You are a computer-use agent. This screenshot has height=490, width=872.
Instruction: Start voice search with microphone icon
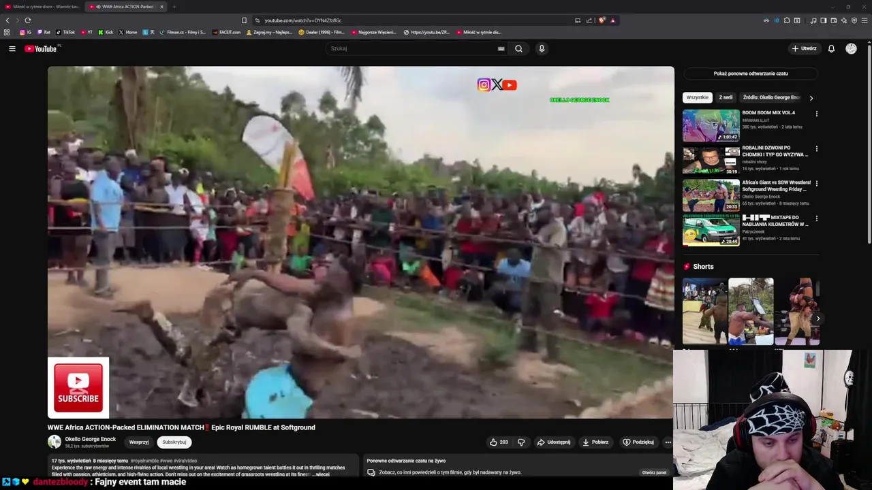tap(542, 48)
